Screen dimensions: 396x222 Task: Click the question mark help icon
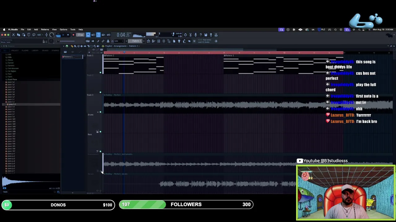(201, 35)
